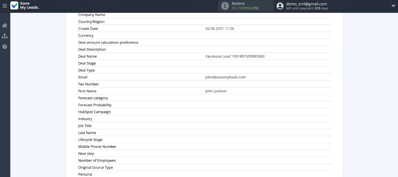398x177 pixels.
Task: Select the Create Date row label
Action: [x=88, y=29]
